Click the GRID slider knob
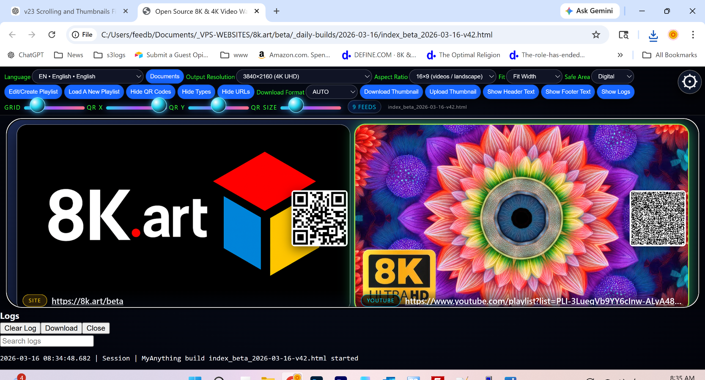Screen dimensions: 705x380 (37, 105)
